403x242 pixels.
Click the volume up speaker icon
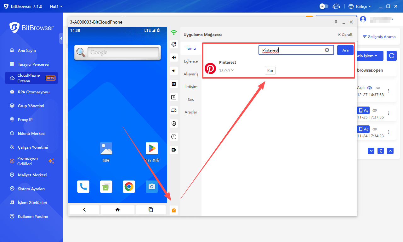point(173,57)
